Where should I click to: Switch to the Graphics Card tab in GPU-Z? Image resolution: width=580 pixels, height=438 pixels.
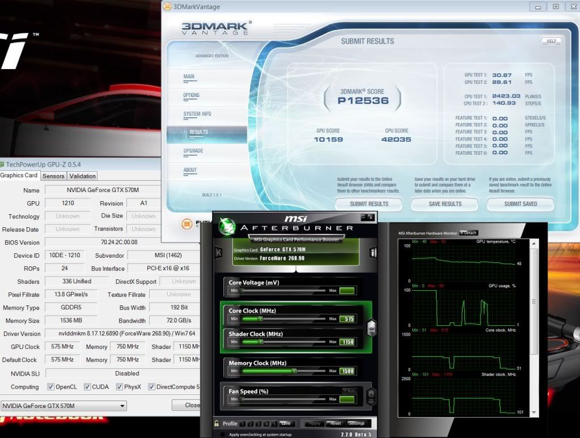(19, 176)
